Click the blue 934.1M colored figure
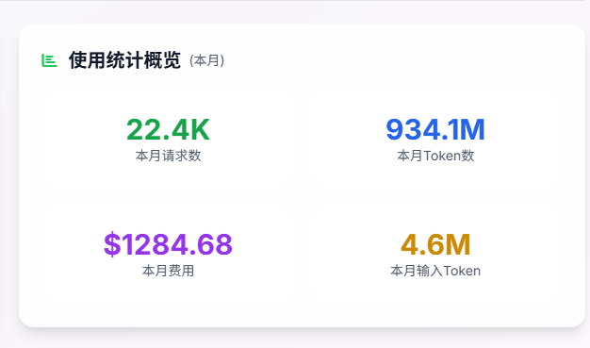 [x=435, y=129]
